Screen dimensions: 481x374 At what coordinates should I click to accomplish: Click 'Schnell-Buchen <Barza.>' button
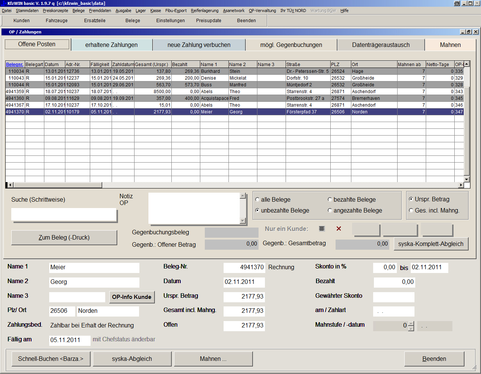pyautogui.click(x=51, y=359)
